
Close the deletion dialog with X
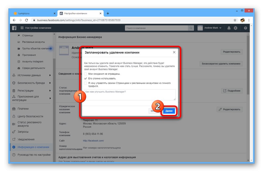pyautogui.click(x=174, y=52)
